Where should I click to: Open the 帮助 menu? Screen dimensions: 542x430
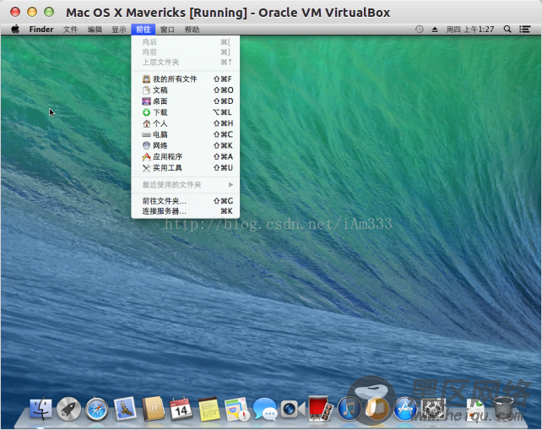(x=192, y=30)
